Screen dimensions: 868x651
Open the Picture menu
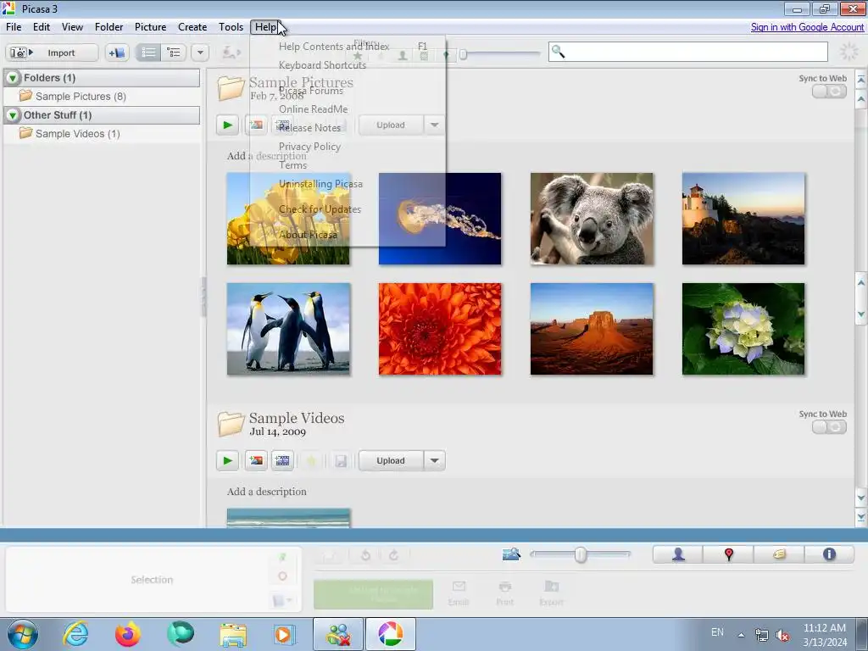tap(151, 26)
